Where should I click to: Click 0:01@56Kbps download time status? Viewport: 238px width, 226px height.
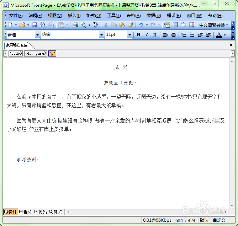(x=157, y=220)
